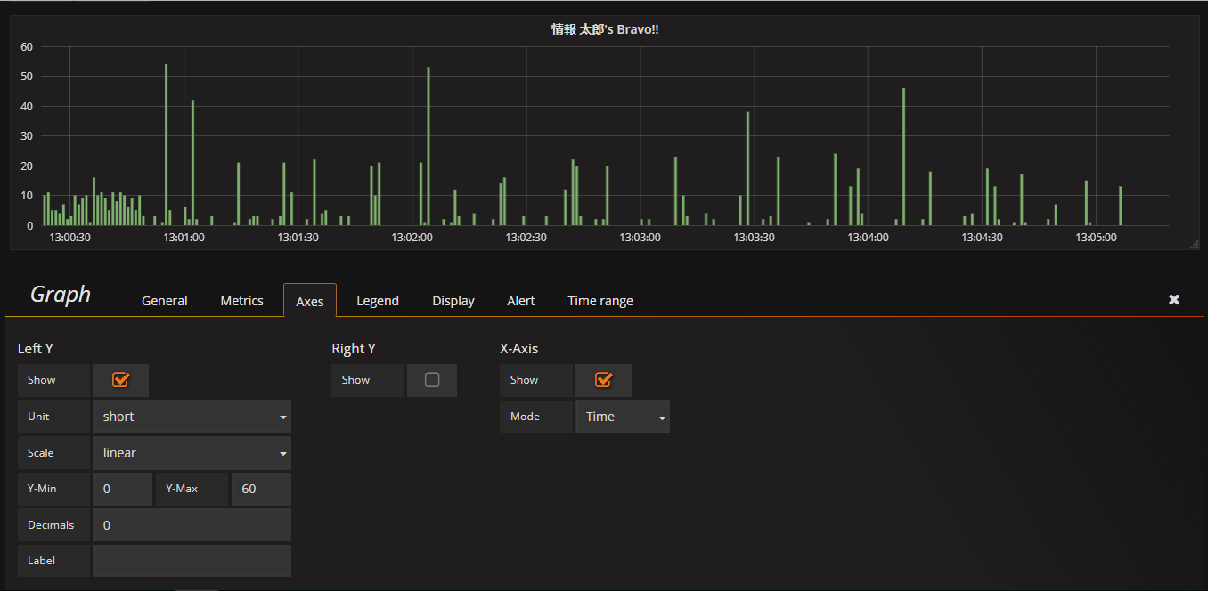Click the tallest bar before 13:01:00
Screen dimensions: 1208x591
(166, 142)
